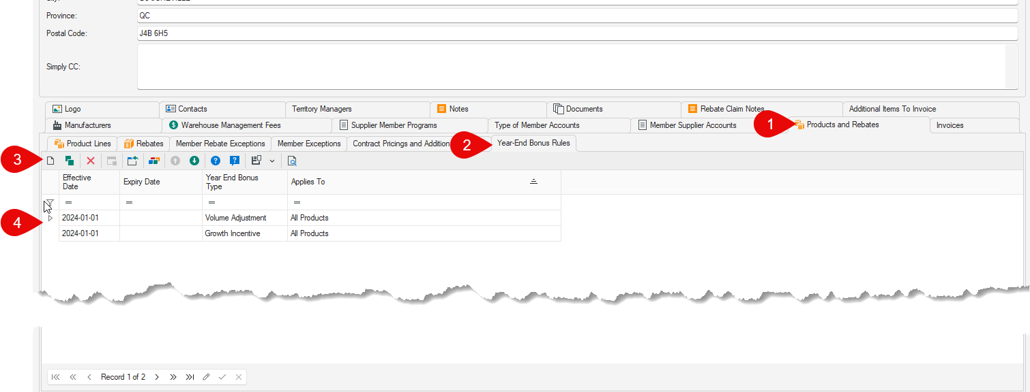This screenshot has height=392, width=1030.
Task: Open the Member Rebate Exceptions tab
Action: [220, 144]
